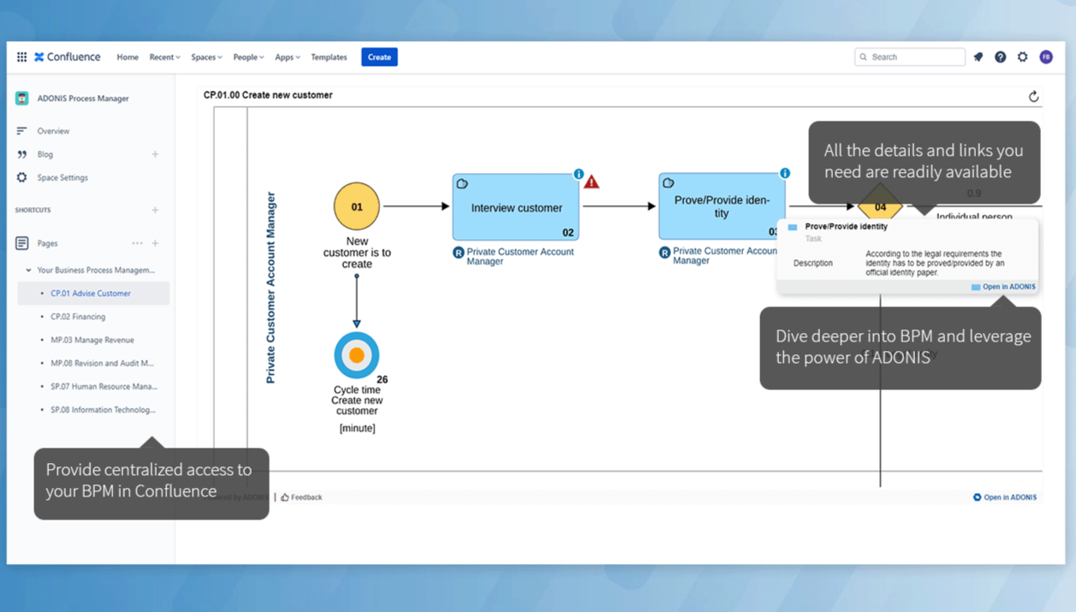Open the app switcher grid icon
The width and height of the screenshot is (1076, 612).
tap(22, 57)
